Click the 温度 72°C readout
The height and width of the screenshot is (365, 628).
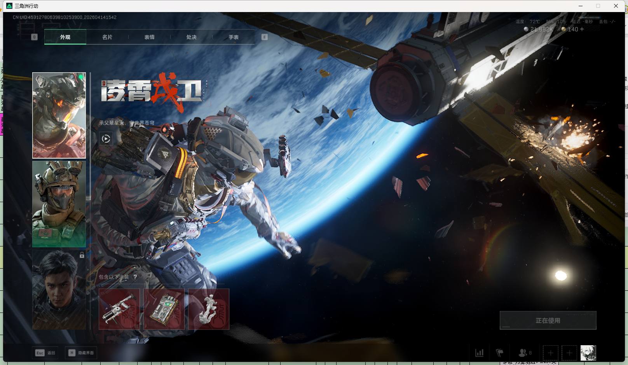[x=528, y=22]
